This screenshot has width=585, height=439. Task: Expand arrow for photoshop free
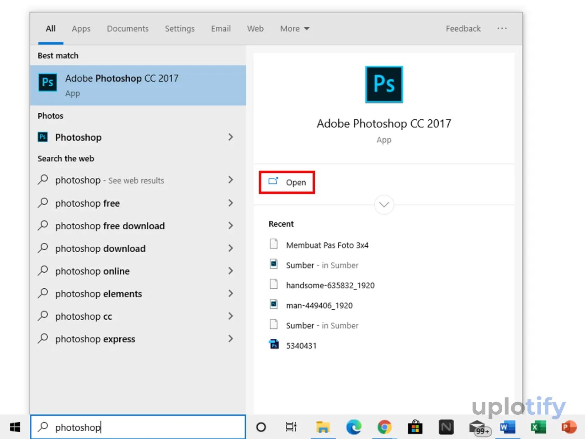click(230, 203)
